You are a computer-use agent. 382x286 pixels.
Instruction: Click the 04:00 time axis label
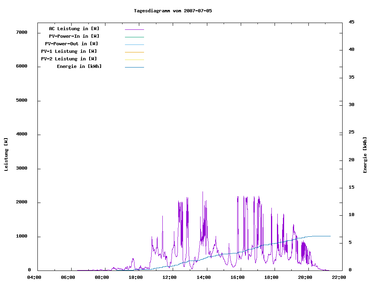point(35,277)
